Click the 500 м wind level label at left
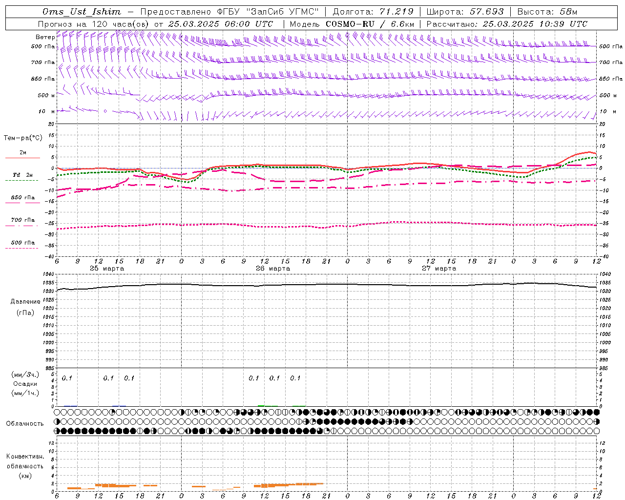 [46, 96]
